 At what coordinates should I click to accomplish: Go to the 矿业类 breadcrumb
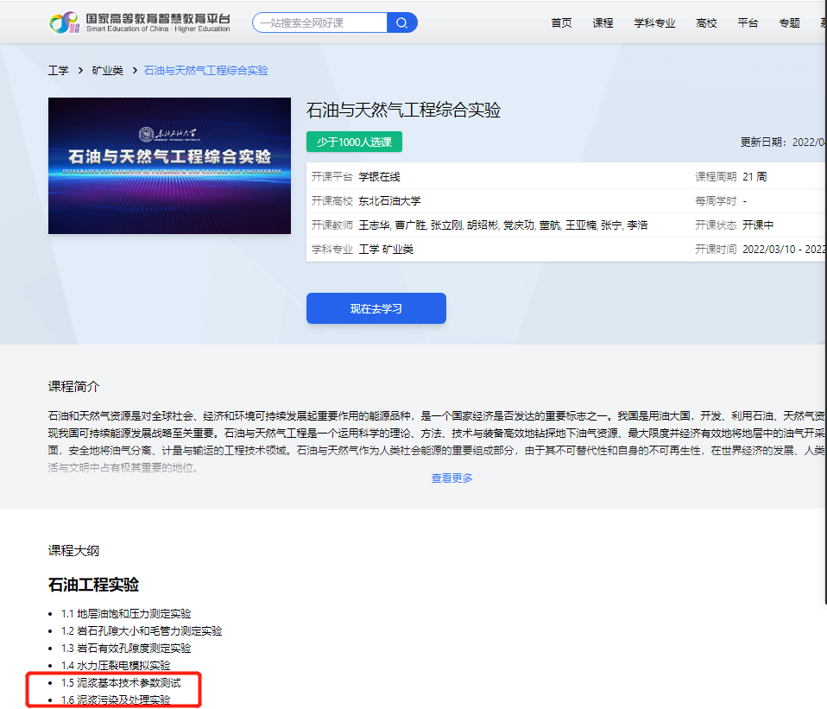107,71
